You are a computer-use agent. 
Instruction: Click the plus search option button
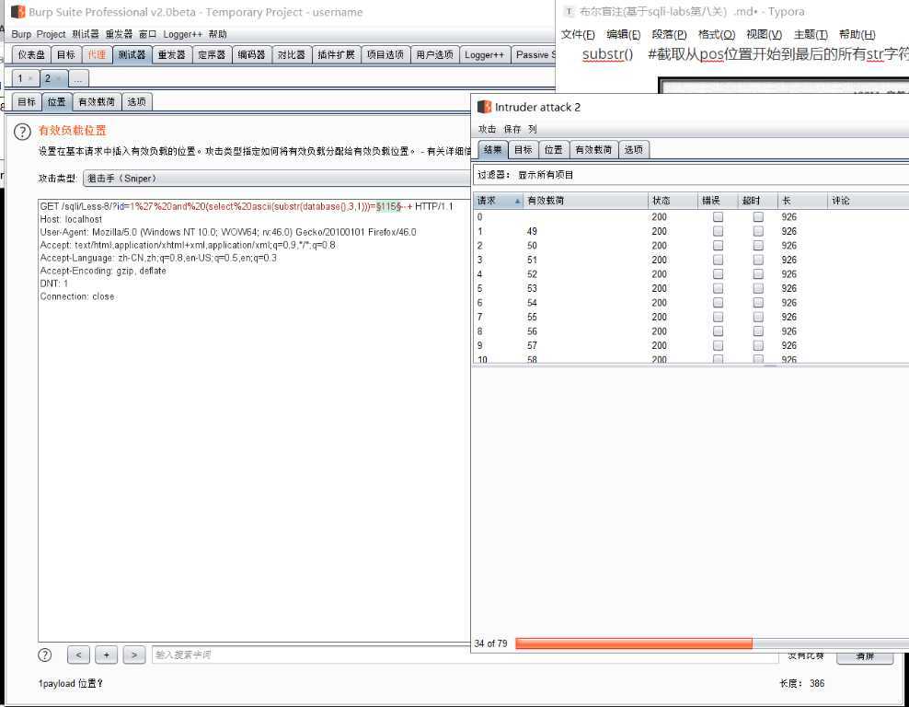[x=106, y=655]
